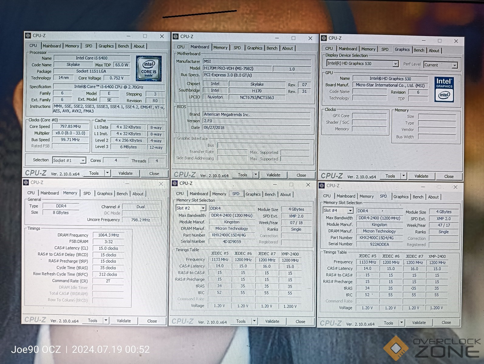This screenshot has height=364, width=484.
Task: Close the CPU tab window with X
Action: tap(162, 36)
